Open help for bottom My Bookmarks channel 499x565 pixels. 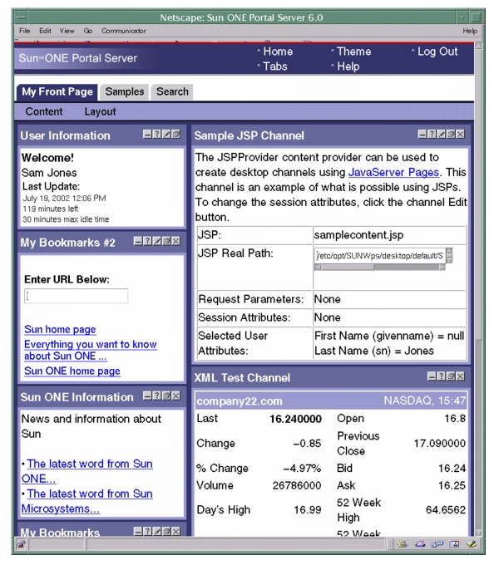pyautogui.click(x=147, y=531)
